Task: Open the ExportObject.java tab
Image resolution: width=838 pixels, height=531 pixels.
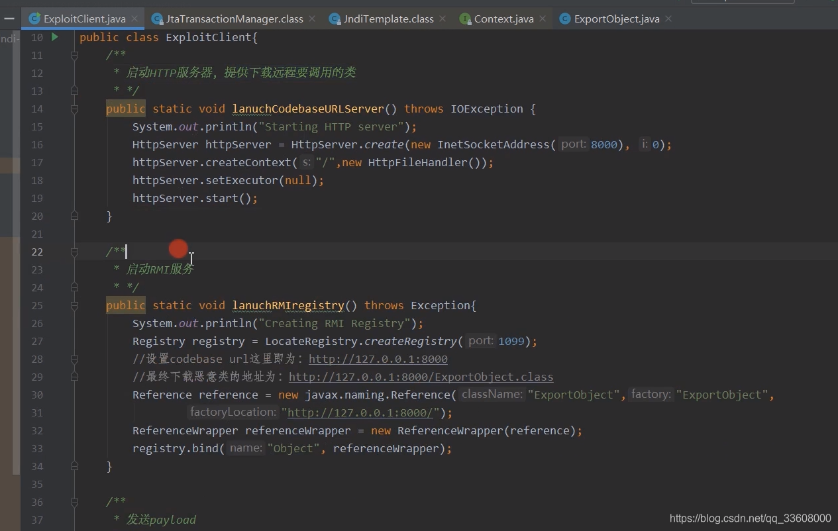Action: click(x=617, y=19)
